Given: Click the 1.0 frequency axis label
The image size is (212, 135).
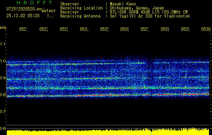Looking at the screenshot, I should tap(3, 61).
